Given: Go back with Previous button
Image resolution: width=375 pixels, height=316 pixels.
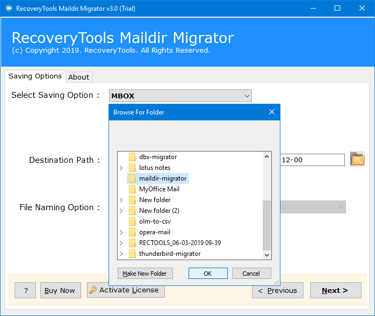Looking at the screenshot, I should (278, 290).
